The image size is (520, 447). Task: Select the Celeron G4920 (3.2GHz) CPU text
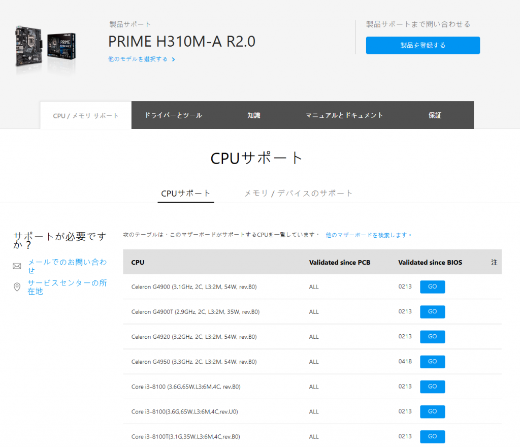coord(194,337)
